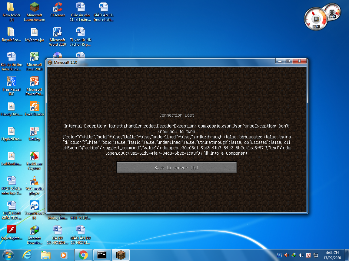Select TL văn 10-HK I document icon

tap(80, 37)
